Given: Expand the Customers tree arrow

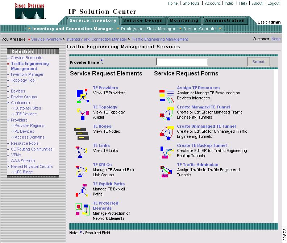Looking at the screenshot, I should click(8, 103).
